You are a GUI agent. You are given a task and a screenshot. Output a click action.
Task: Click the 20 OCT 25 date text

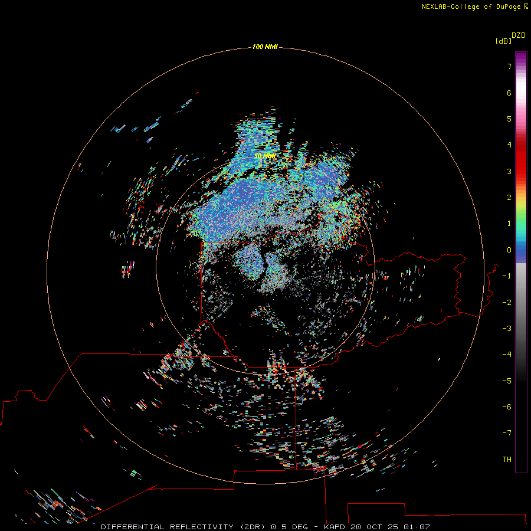(375, 527)
